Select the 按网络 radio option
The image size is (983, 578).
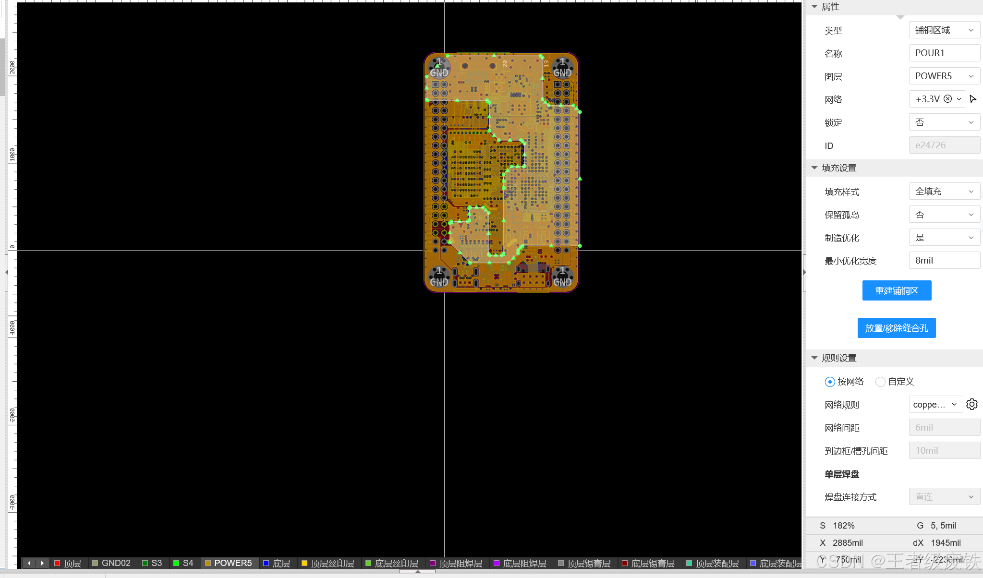[x=830, y=382]
